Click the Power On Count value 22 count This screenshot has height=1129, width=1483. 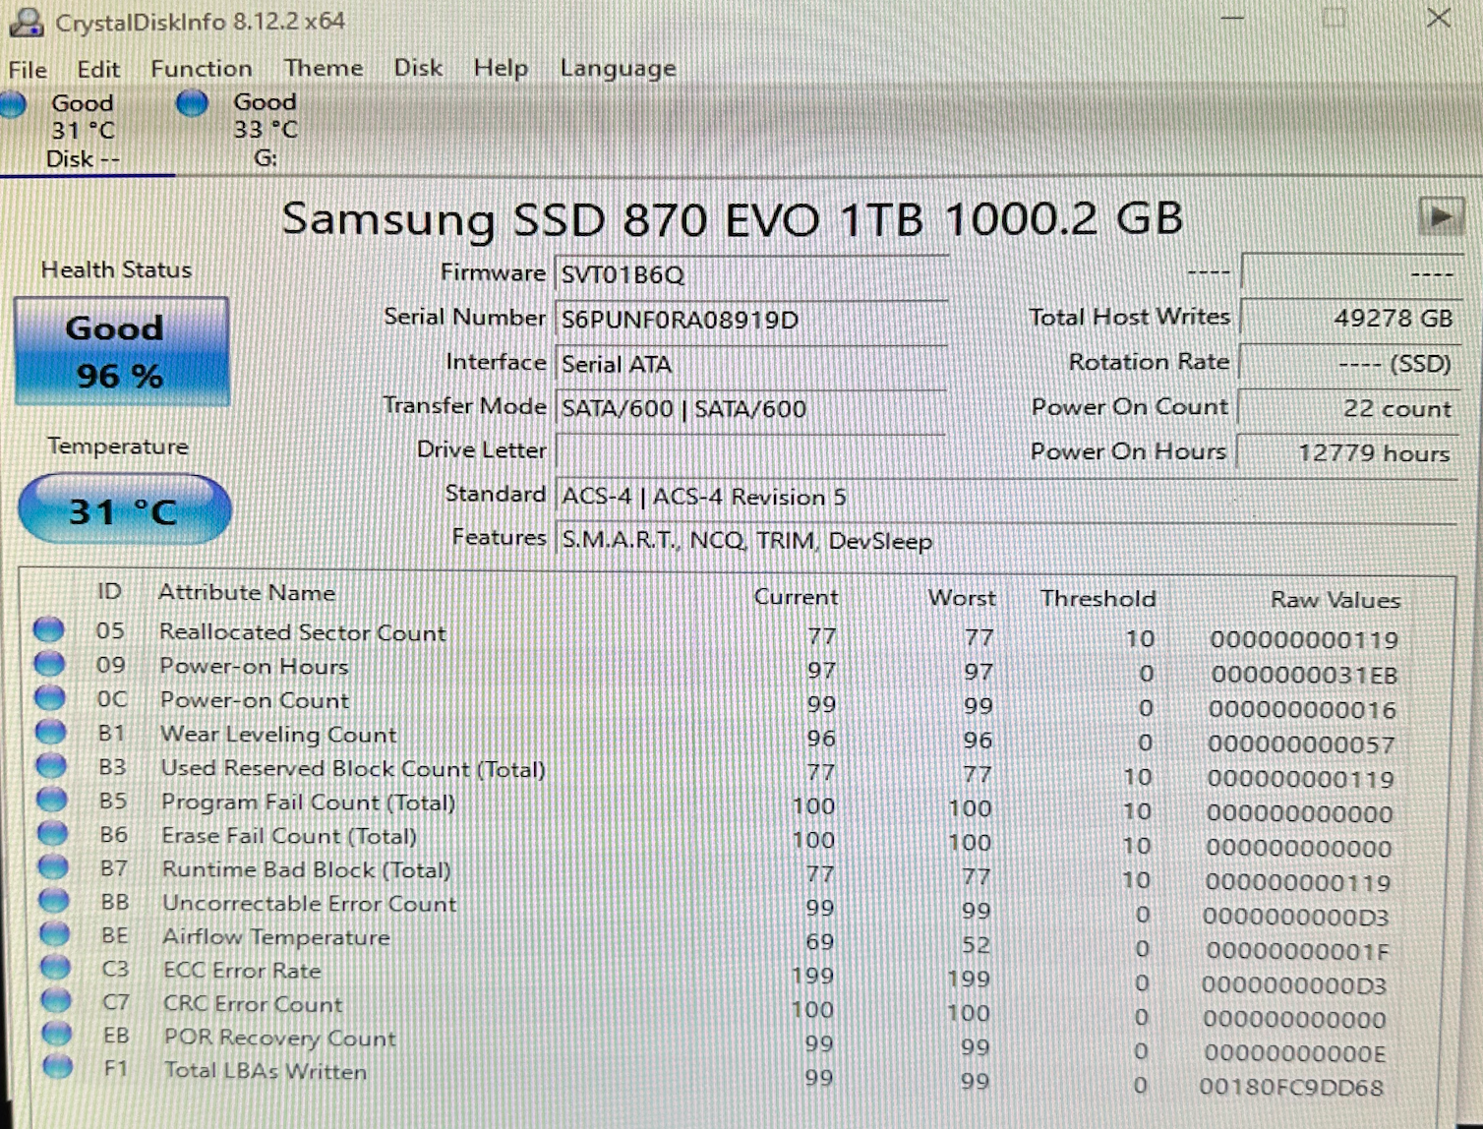point(1347,408)
